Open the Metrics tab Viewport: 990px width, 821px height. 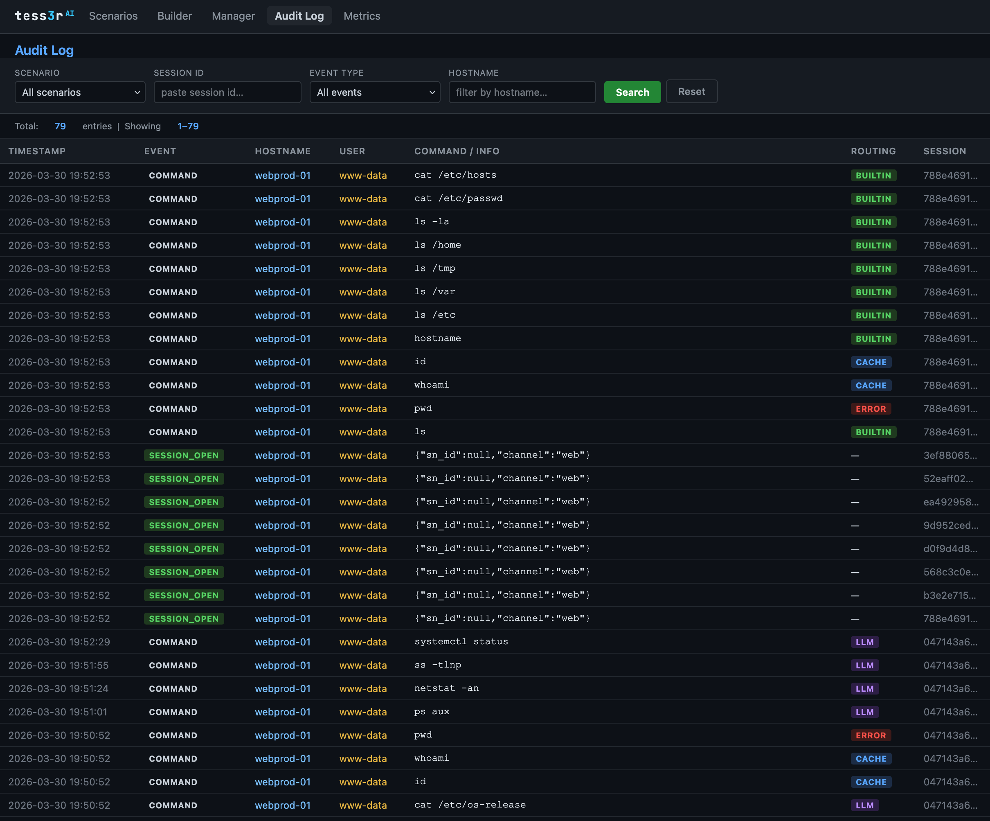pyautogui.click(x=362, y=16)
